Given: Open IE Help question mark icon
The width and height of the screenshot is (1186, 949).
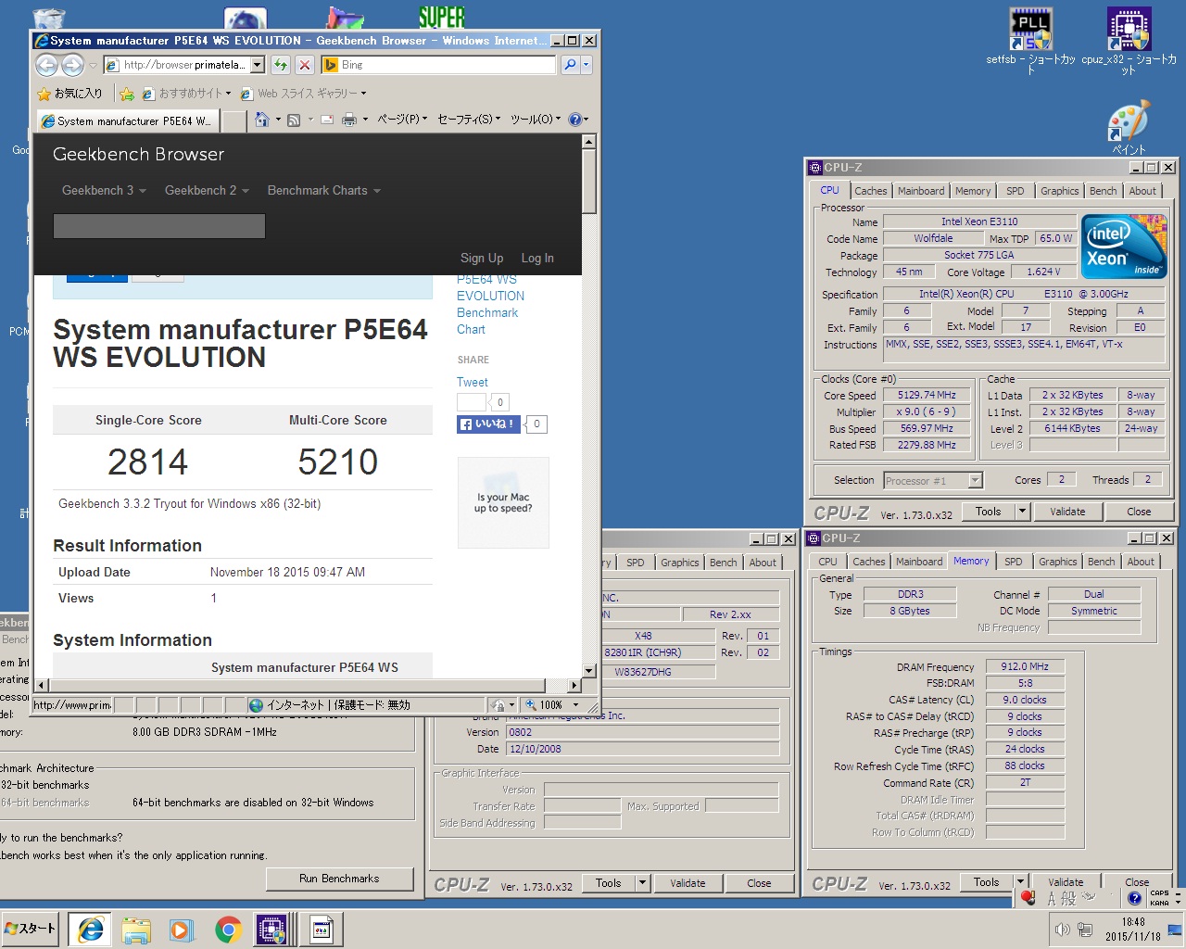Looking at the screenshot, I should coord(574,120).
